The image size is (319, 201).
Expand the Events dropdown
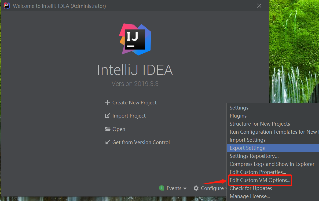(x=185, y=188)
